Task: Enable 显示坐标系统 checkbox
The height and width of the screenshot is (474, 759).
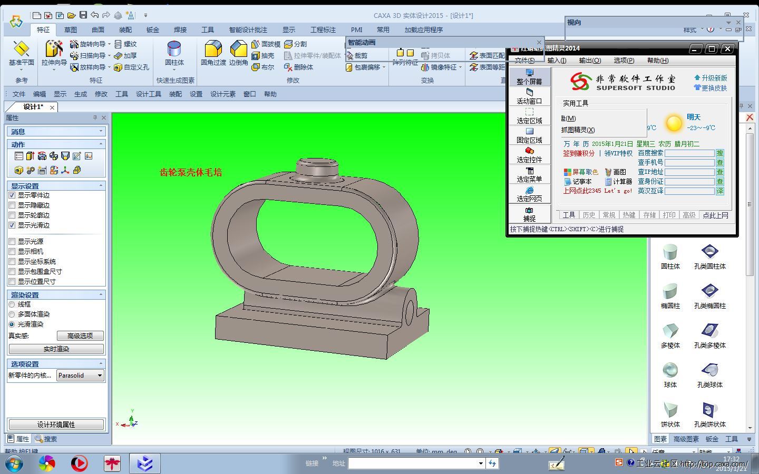Action: (12, 262)
